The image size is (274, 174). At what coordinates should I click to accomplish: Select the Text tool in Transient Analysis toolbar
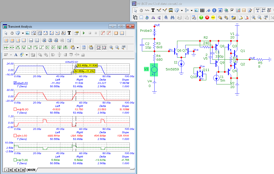coord(69,33)
